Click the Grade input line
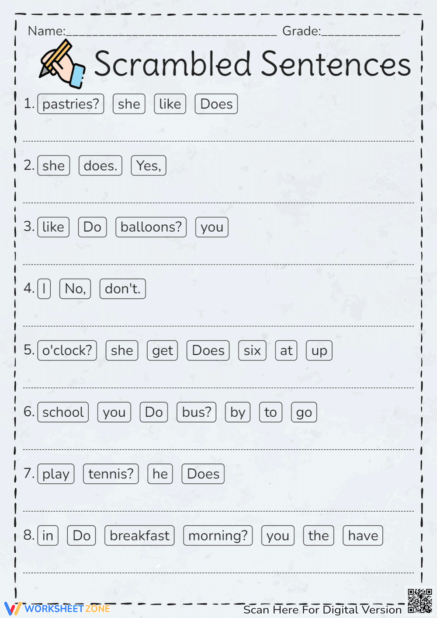The height and width of the screenshot is (618, 437). (x=361, y=32)
